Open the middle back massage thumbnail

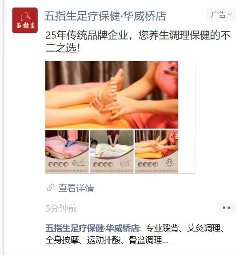[112, 152]
